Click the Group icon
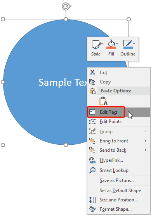Image resolution: width=151 pixels, height=215 pixels. [92, 131]
